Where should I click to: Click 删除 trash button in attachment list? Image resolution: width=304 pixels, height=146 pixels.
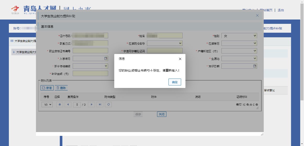pyautogui.click(x=61, y=88)
